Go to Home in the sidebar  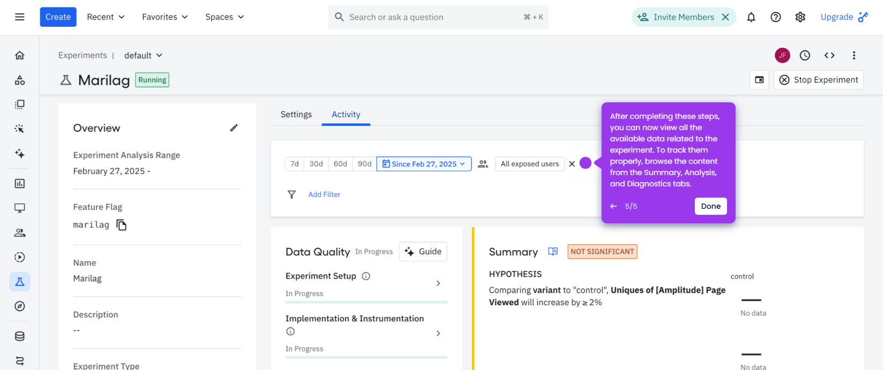pyautogui.click(x=20, y=55)
